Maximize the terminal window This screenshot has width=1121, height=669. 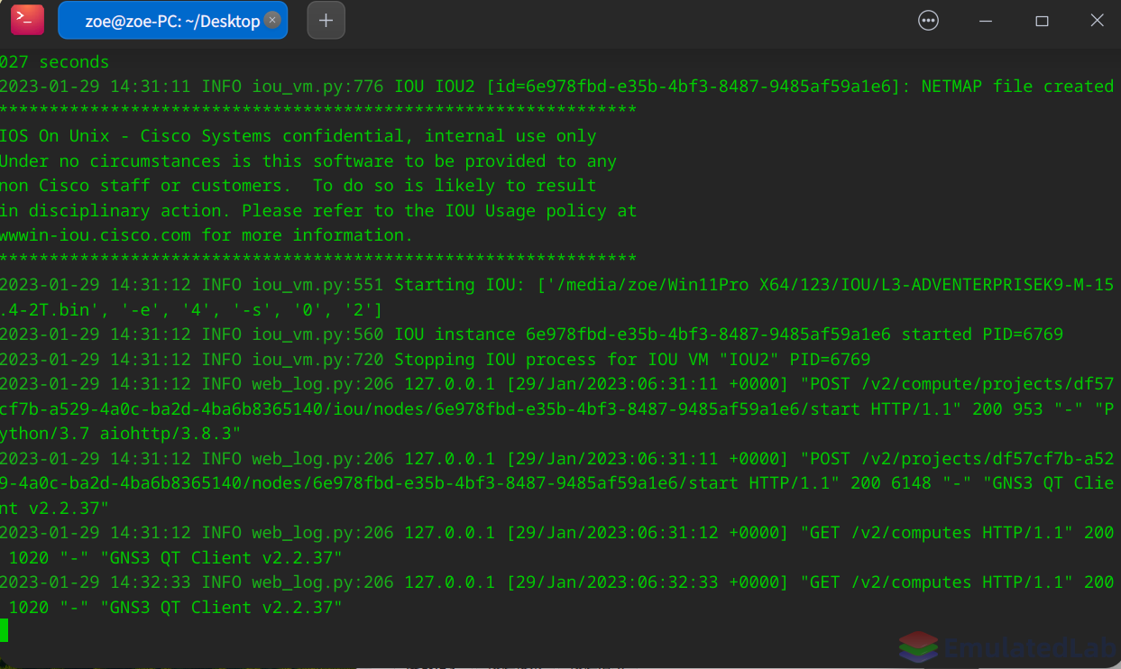1042,21
